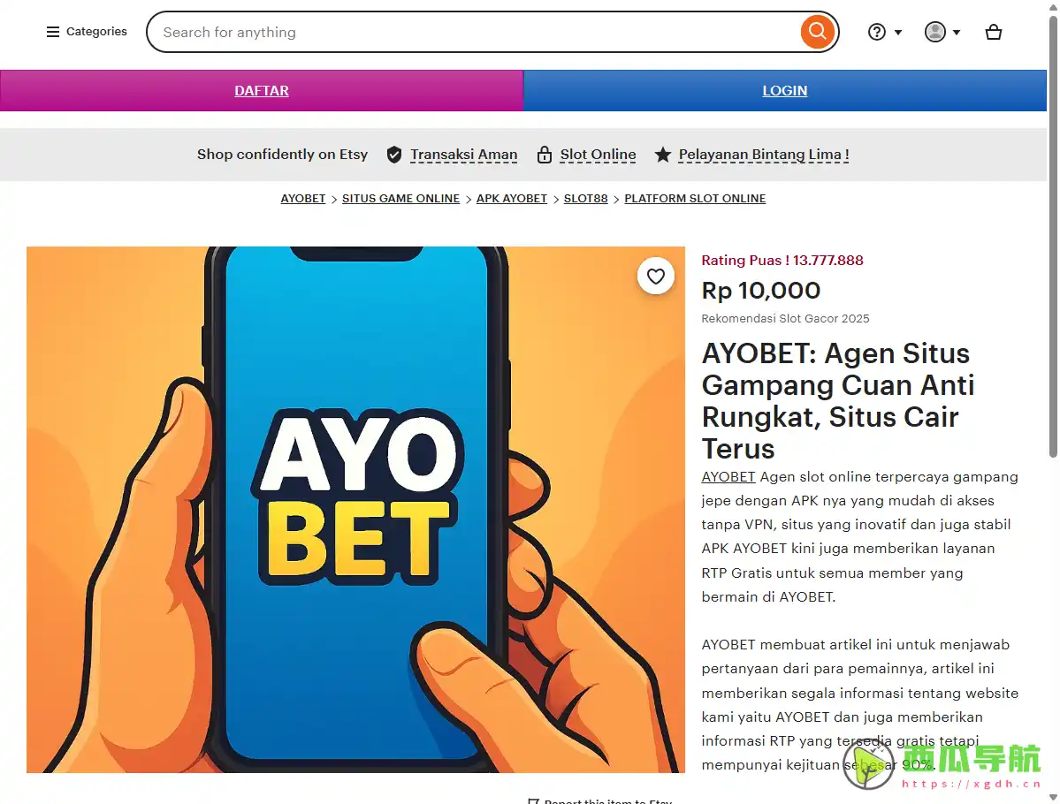Open the hamburger Categories menu

click(87, 32)
